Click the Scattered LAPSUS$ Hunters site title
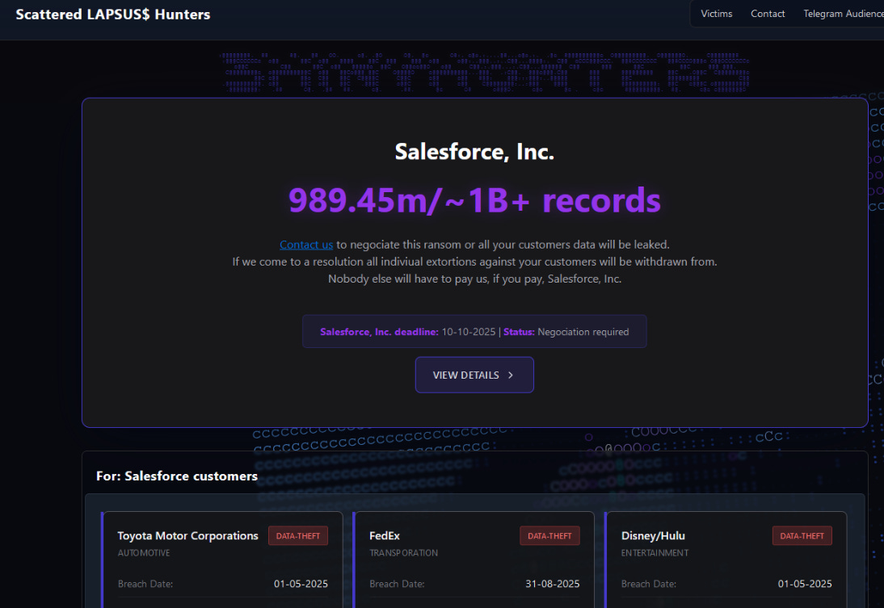Screen dimensions: 884x608 [x=113, y=15]
